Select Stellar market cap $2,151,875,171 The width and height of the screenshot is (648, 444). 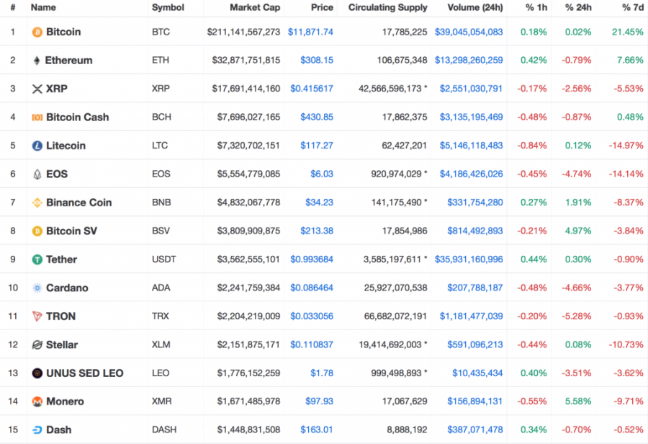click(x=248, y=345)
